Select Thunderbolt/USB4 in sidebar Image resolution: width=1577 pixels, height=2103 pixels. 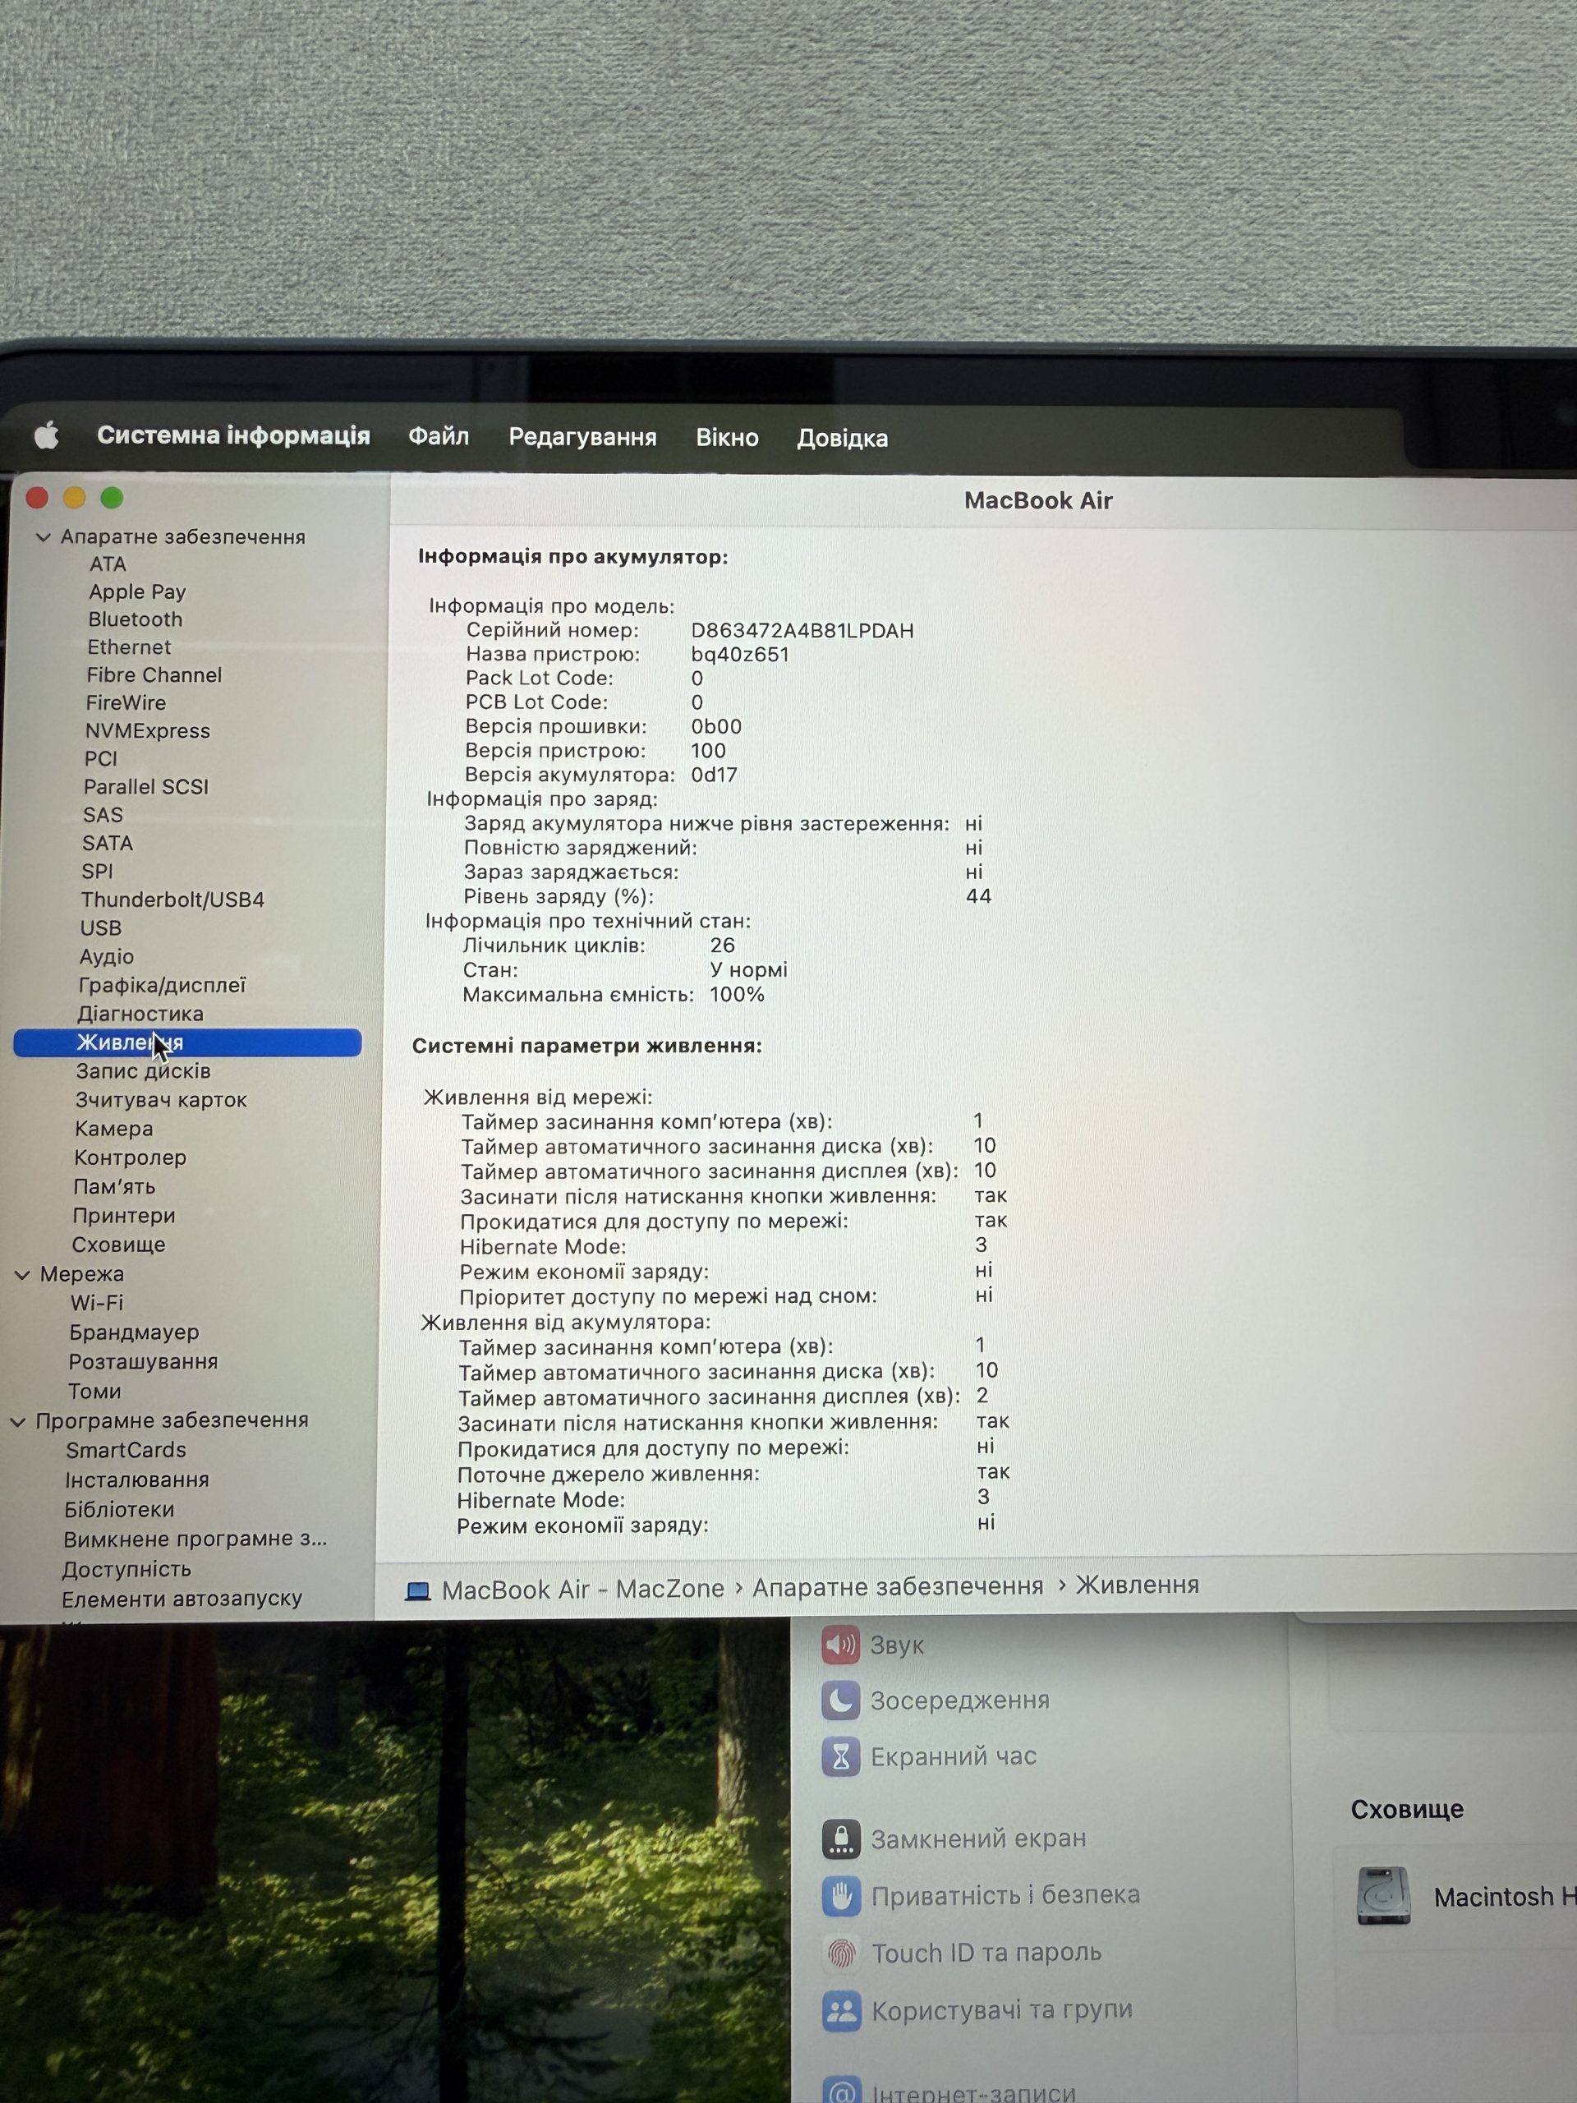point(172,900)
